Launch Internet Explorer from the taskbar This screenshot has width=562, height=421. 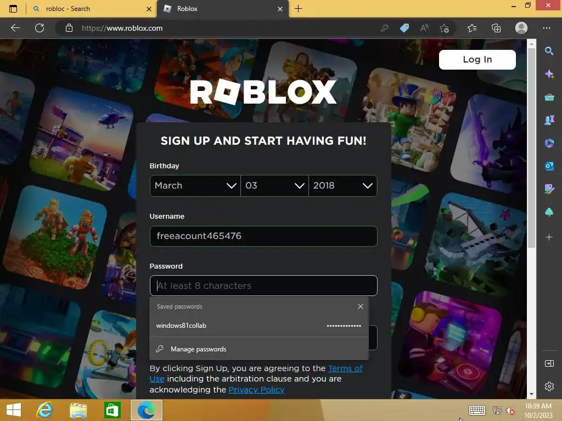point(45,410)
